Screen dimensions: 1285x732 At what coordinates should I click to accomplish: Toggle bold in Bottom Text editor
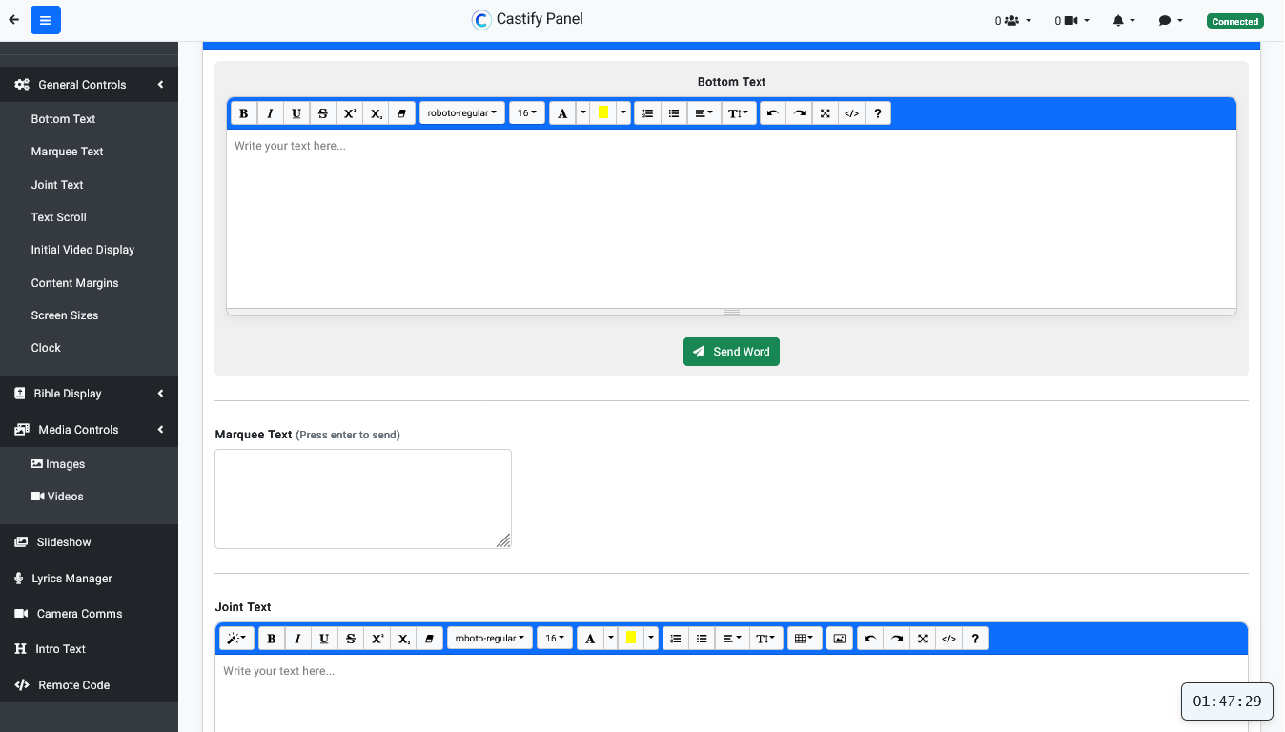[x=244, y=113]
